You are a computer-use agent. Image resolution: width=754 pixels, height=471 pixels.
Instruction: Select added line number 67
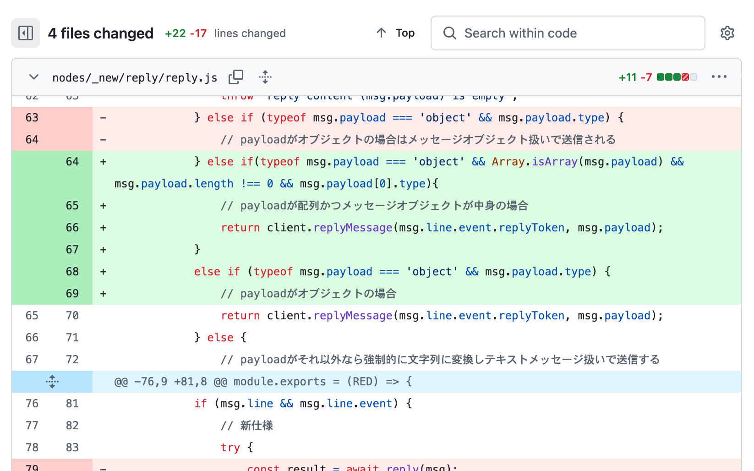coord(72,250)
